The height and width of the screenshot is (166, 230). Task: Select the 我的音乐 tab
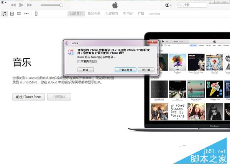point(76,14)
